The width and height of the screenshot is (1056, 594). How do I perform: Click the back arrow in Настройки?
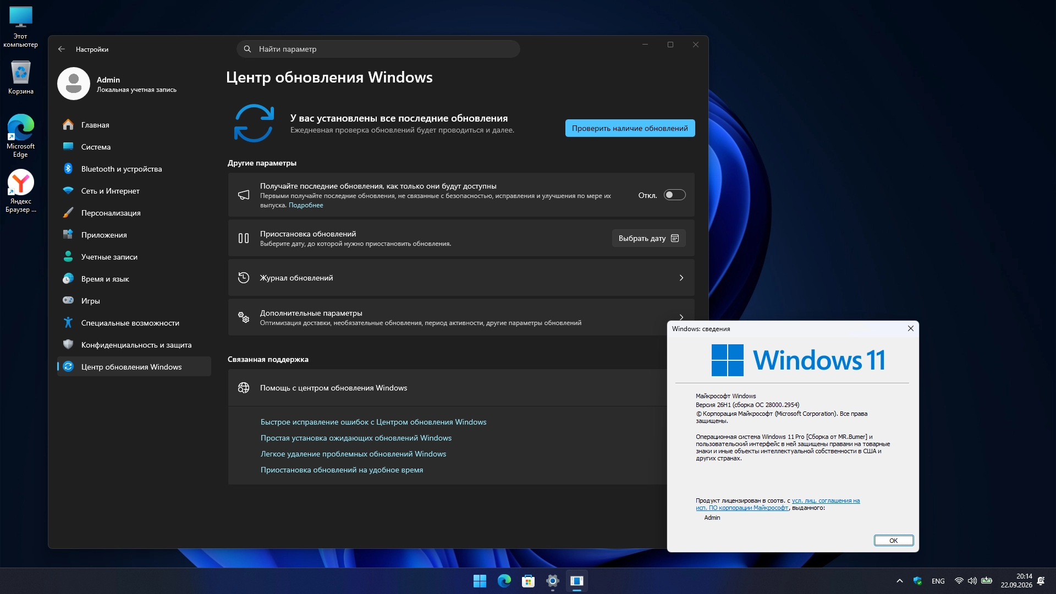pyautogui.click(x=62, y=49)
